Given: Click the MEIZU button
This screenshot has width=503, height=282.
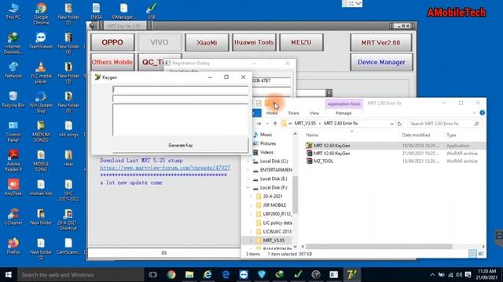Looking at the screenshot, I should [x=301, y=42].
